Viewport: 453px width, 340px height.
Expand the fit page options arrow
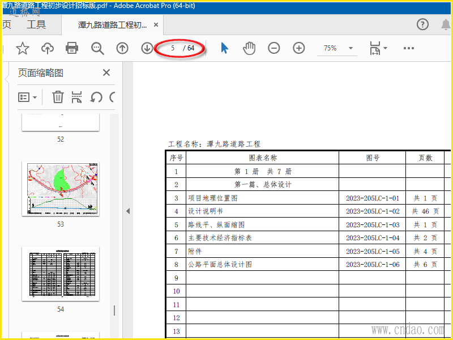click(x=386, y=48)
